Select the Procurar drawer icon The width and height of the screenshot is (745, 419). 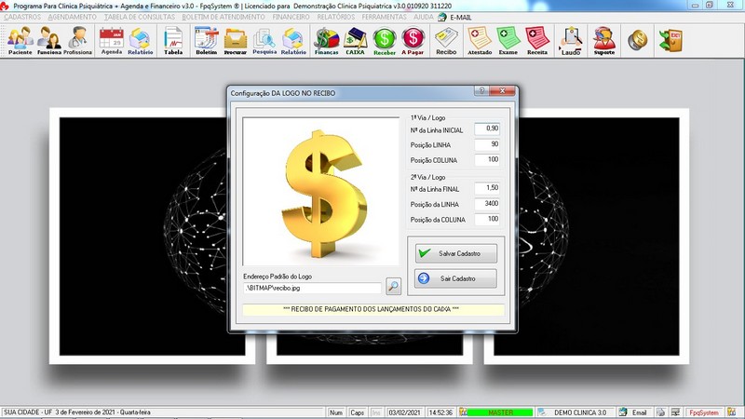tap(236, 41)
